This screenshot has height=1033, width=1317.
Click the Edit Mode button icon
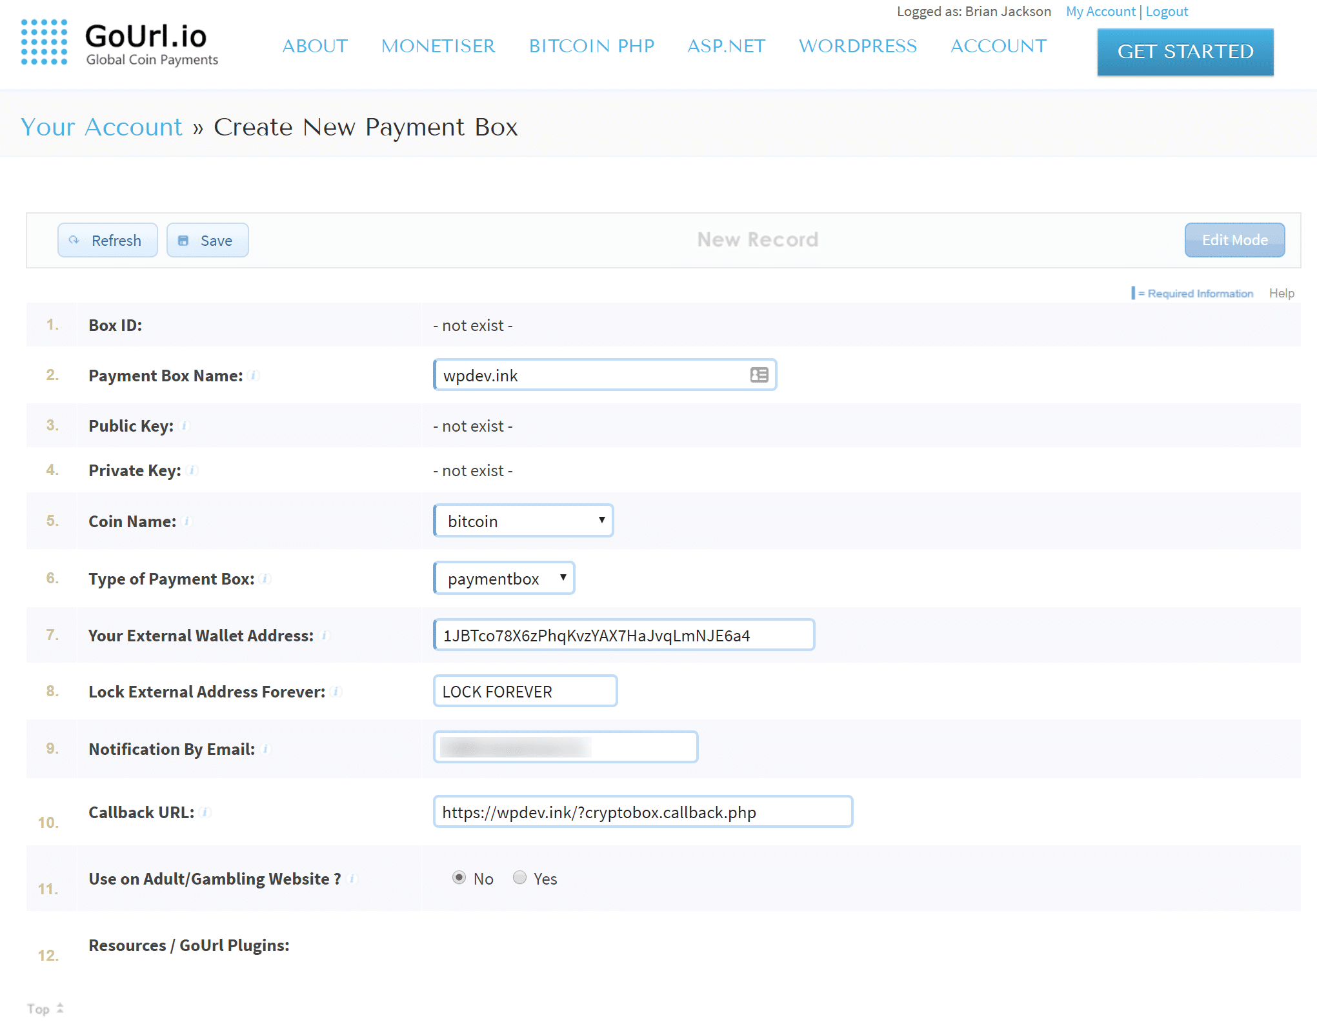tap(1234, 239)
